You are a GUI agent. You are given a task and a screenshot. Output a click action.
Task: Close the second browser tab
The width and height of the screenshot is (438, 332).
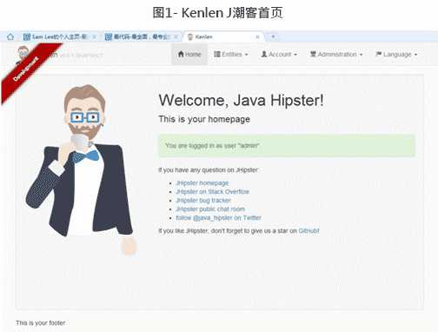click(x=176, y=37)
